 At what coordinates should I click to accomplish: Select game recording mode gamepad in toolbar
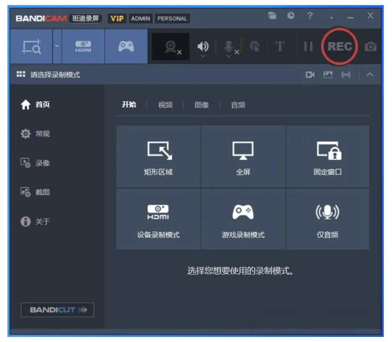(126, 46)
